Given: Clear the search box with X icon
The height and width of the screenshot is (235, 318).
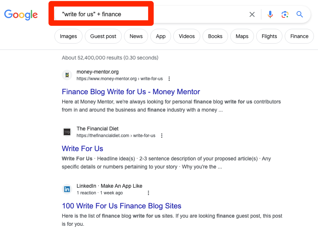Looking at the screenshot, I should click(x=252, y=14).
